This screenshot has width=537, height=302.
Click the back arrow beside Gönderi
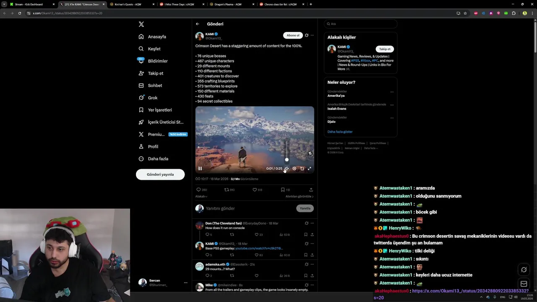tap(198, 24)
